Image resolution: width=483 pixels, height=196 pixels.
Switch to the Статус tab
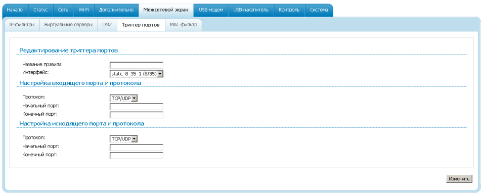(x=40, y=10)
